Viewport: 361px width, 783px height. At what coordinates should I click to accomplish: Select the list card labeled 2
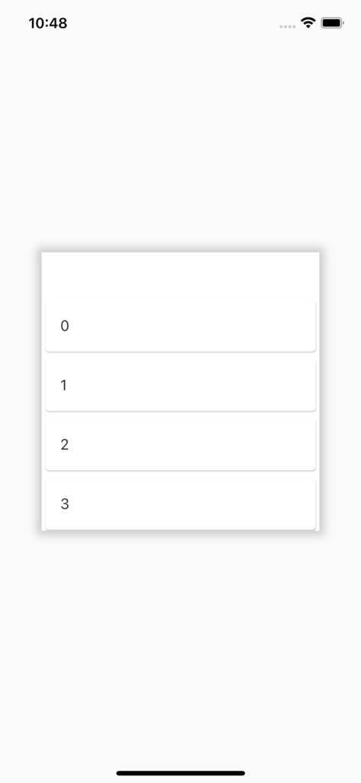point(180,445)
